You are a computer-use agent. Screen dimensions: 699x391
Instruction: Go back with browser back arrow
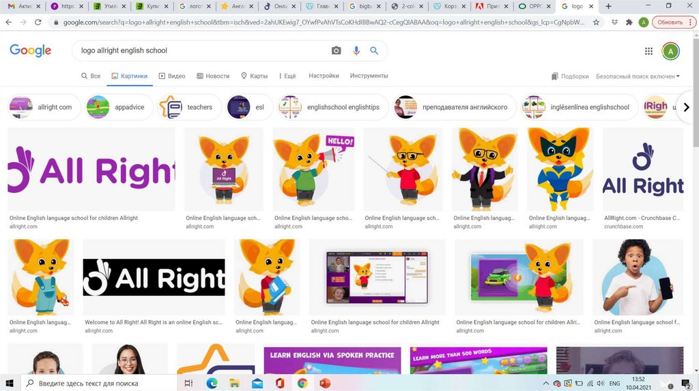[x=8, y=22]
